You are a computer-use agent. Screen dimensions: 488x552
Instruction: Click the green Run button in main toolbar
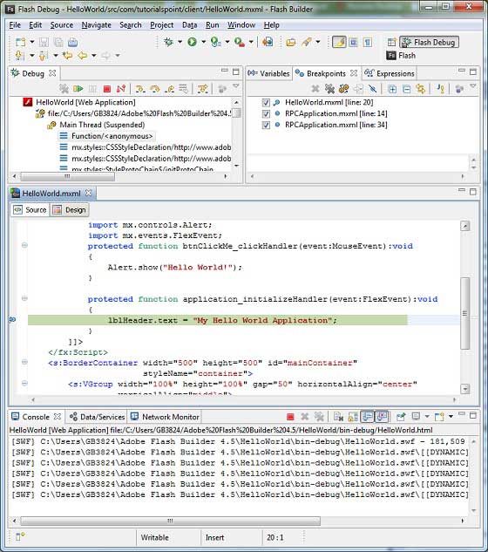pos(192,42)
